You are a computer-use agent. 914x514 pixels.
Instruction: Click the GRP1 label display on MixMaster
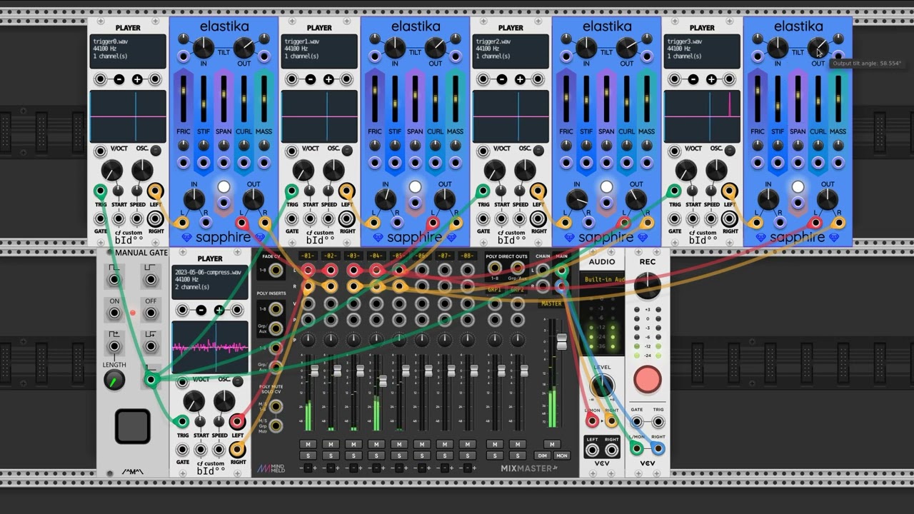tap(494, 291)
